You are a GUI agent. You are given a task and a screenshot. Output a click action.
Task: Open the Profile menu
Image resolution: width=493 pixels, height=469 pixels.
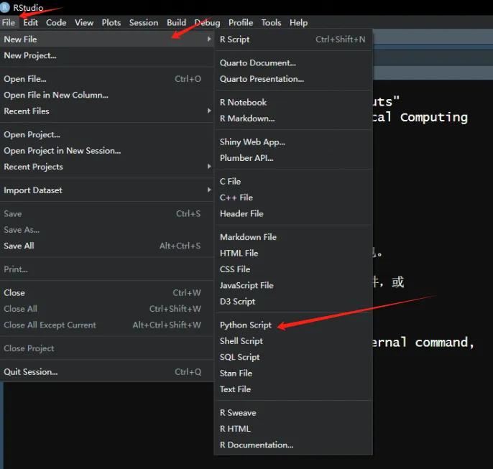coord(241,22)
